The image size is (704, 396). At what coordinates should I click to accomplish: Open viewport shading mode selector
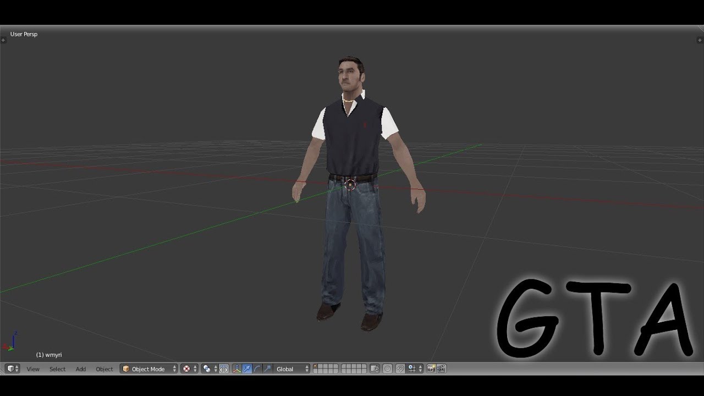click(x=189, y=369)
